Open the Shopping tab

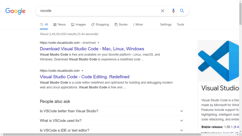click(100, 24)
